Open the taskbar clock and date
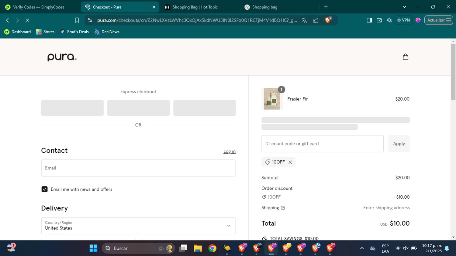 [x=432, y=248]
